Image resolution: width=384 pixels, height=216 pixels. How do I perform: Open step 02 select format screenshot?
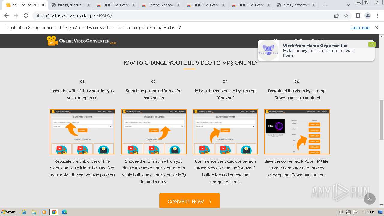pyautogui.click(x=154, y=132)
